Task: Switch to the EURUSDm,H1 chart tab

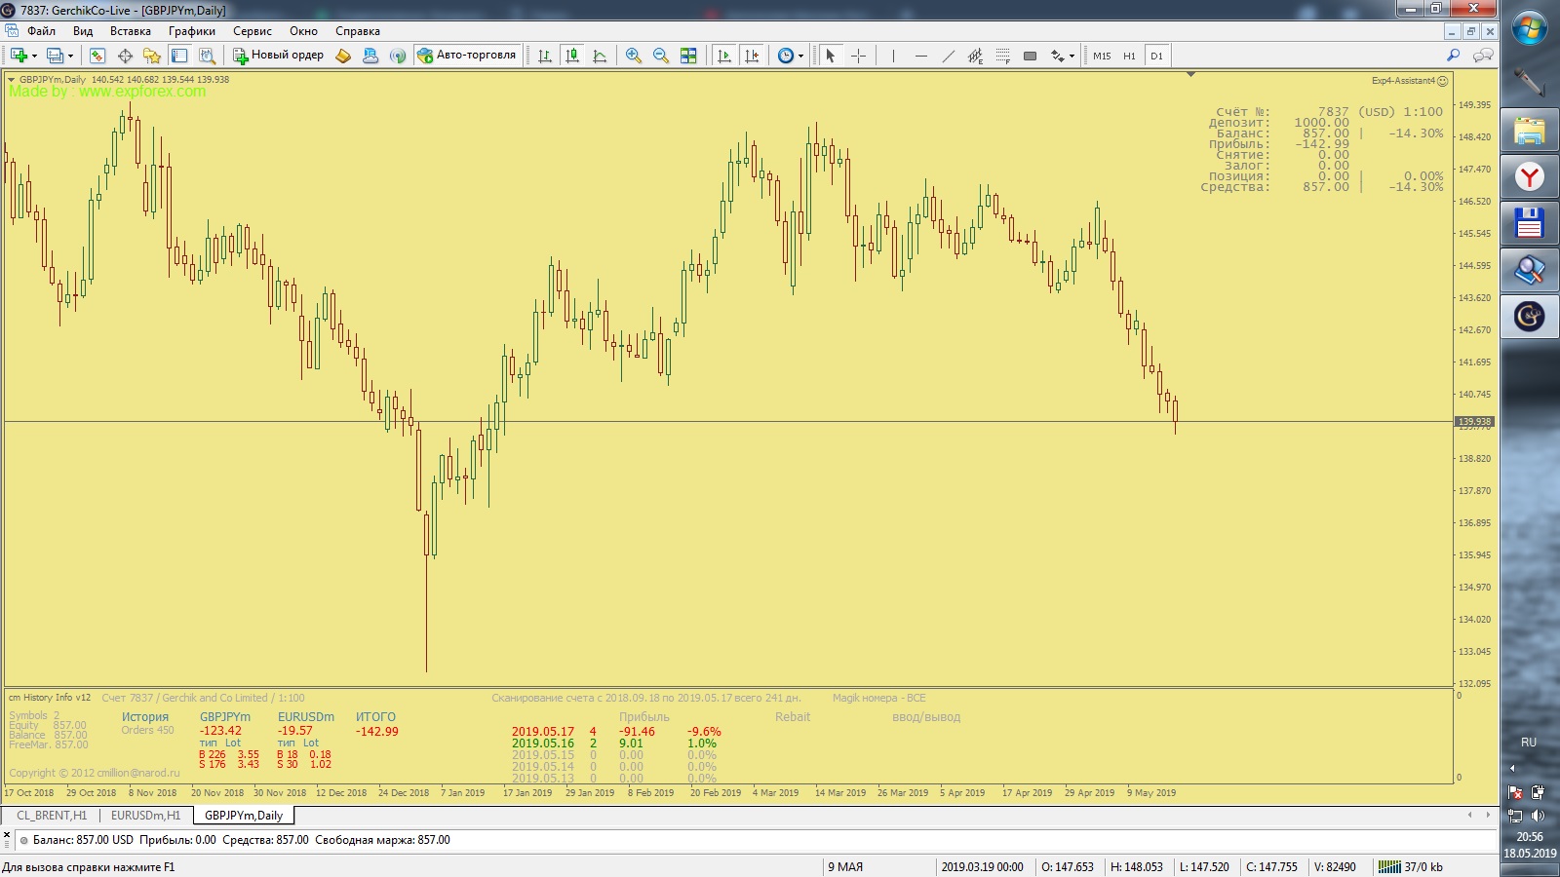Action: pyautogui.click(x=145, y=816)
